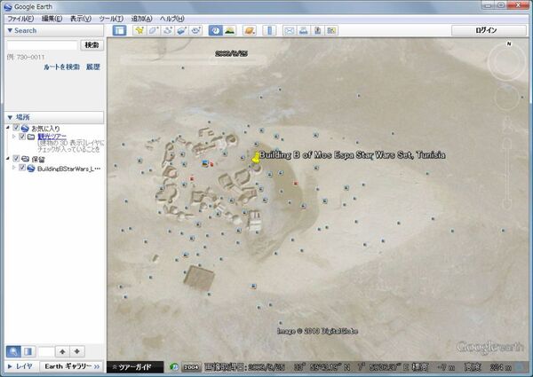Open the Earth ギャラリー button

tap(72, 366)
